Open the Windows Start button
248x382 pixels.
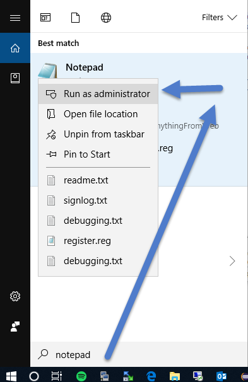pos(11,376)
